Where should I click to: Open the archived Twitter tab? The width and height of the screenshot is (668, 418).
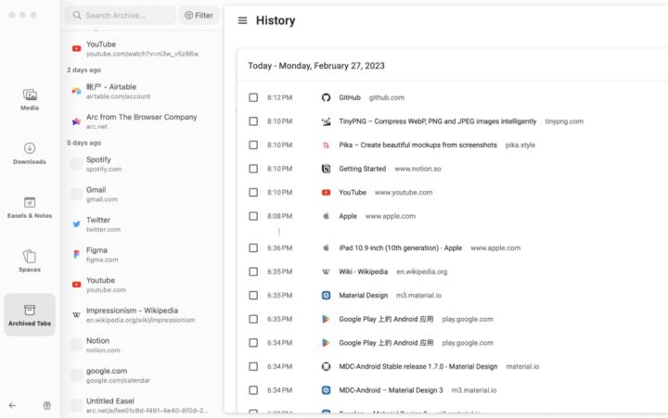point(142,224)
